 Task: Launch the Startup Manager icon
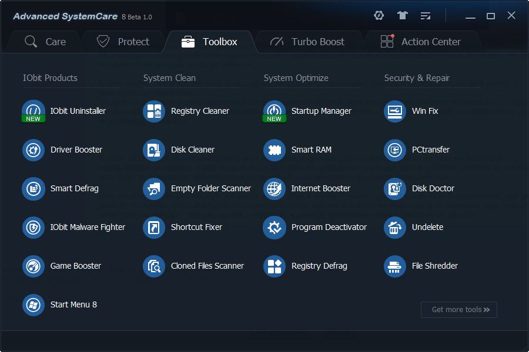click(274, 111)
